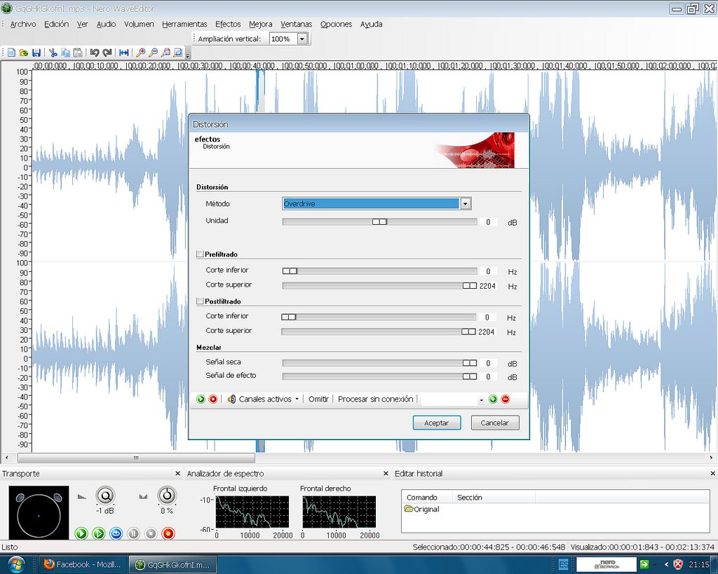This screenshot has width=718, height=574.
Task: Open the Edición menu
Action: coord(56,25)
